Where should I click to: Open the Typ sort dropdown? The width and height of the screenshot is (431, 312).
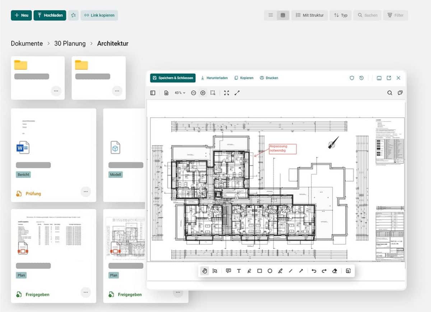[x=340, y=15]
